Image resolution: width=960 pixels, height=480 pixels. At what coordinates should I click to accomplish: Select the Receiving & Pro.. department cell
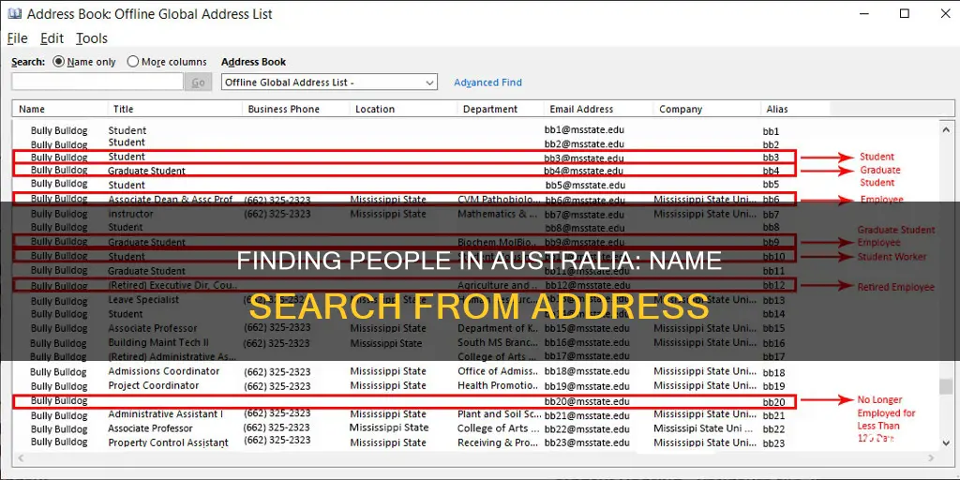click(x=499, y=442)
